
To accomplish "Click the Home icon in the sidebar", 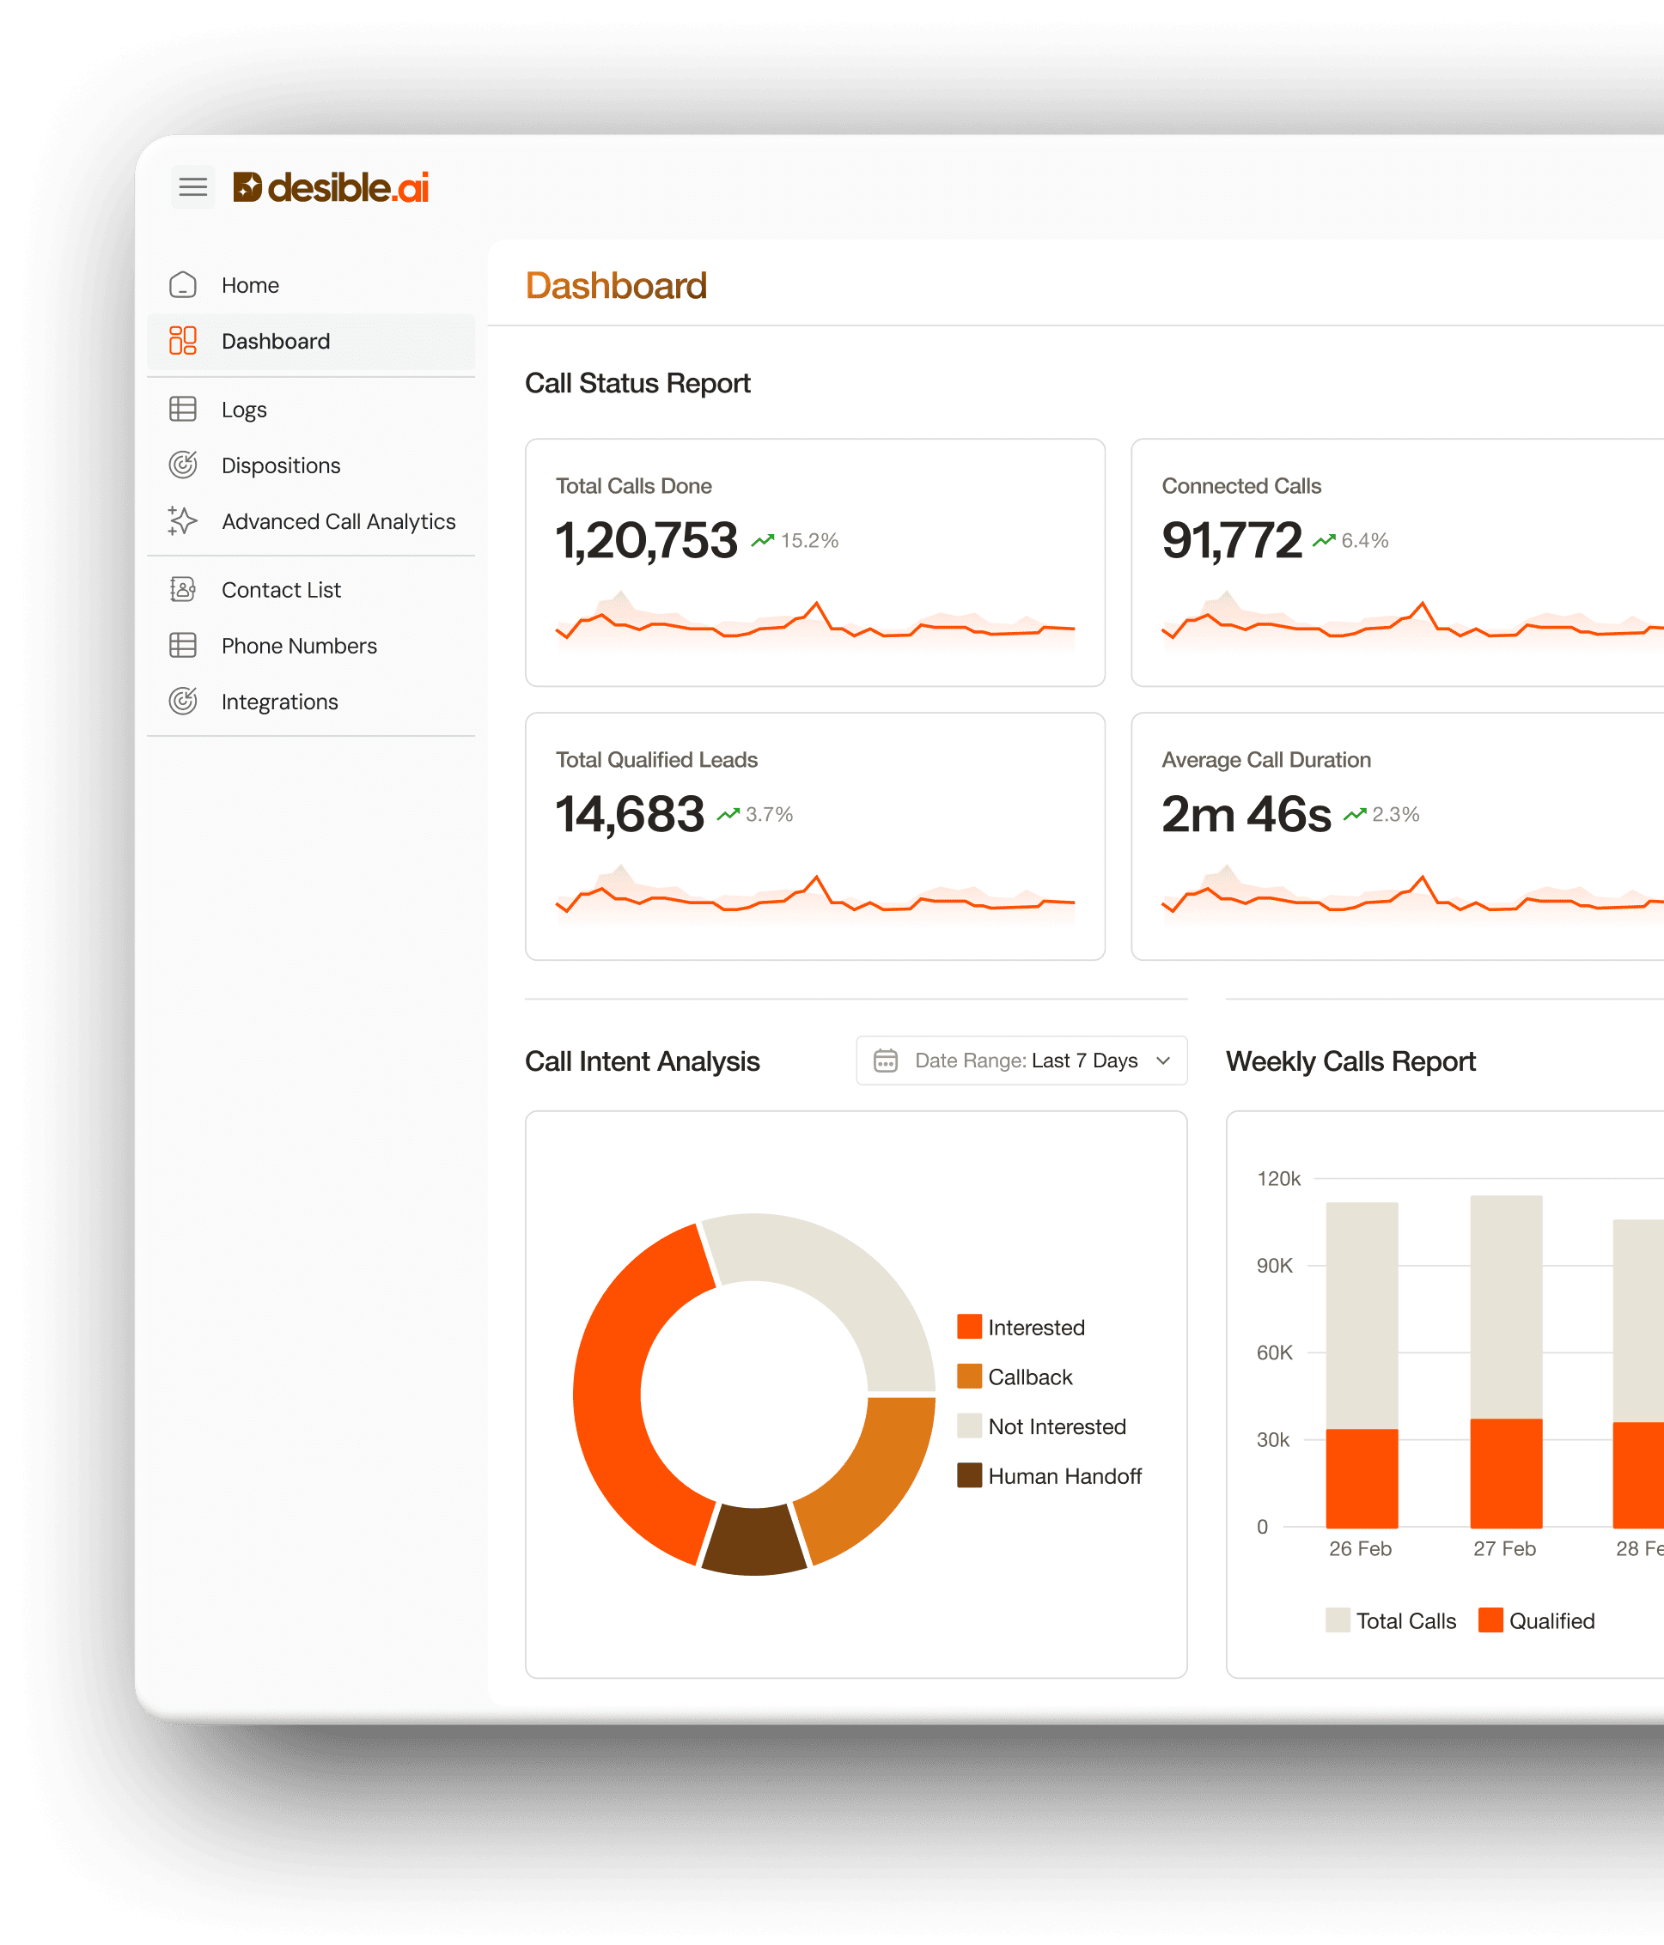I will tap(182, 284).
